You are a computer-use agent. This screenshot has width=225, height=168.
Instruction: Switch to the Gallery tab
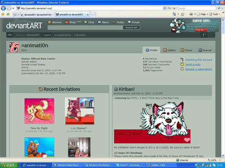point(169,50)
